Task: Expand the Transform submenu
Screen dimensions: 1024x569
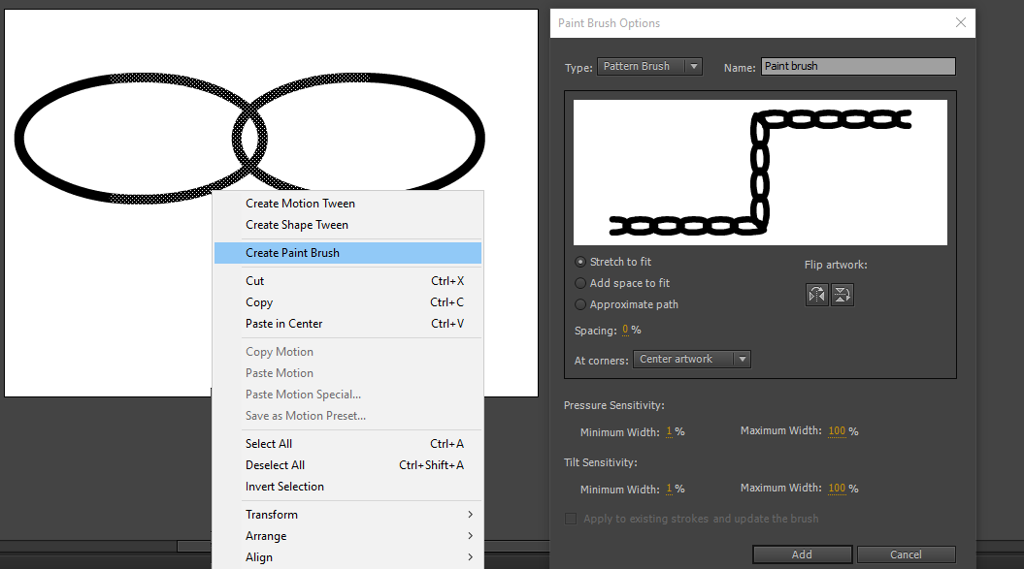Action: pos(272,514)
